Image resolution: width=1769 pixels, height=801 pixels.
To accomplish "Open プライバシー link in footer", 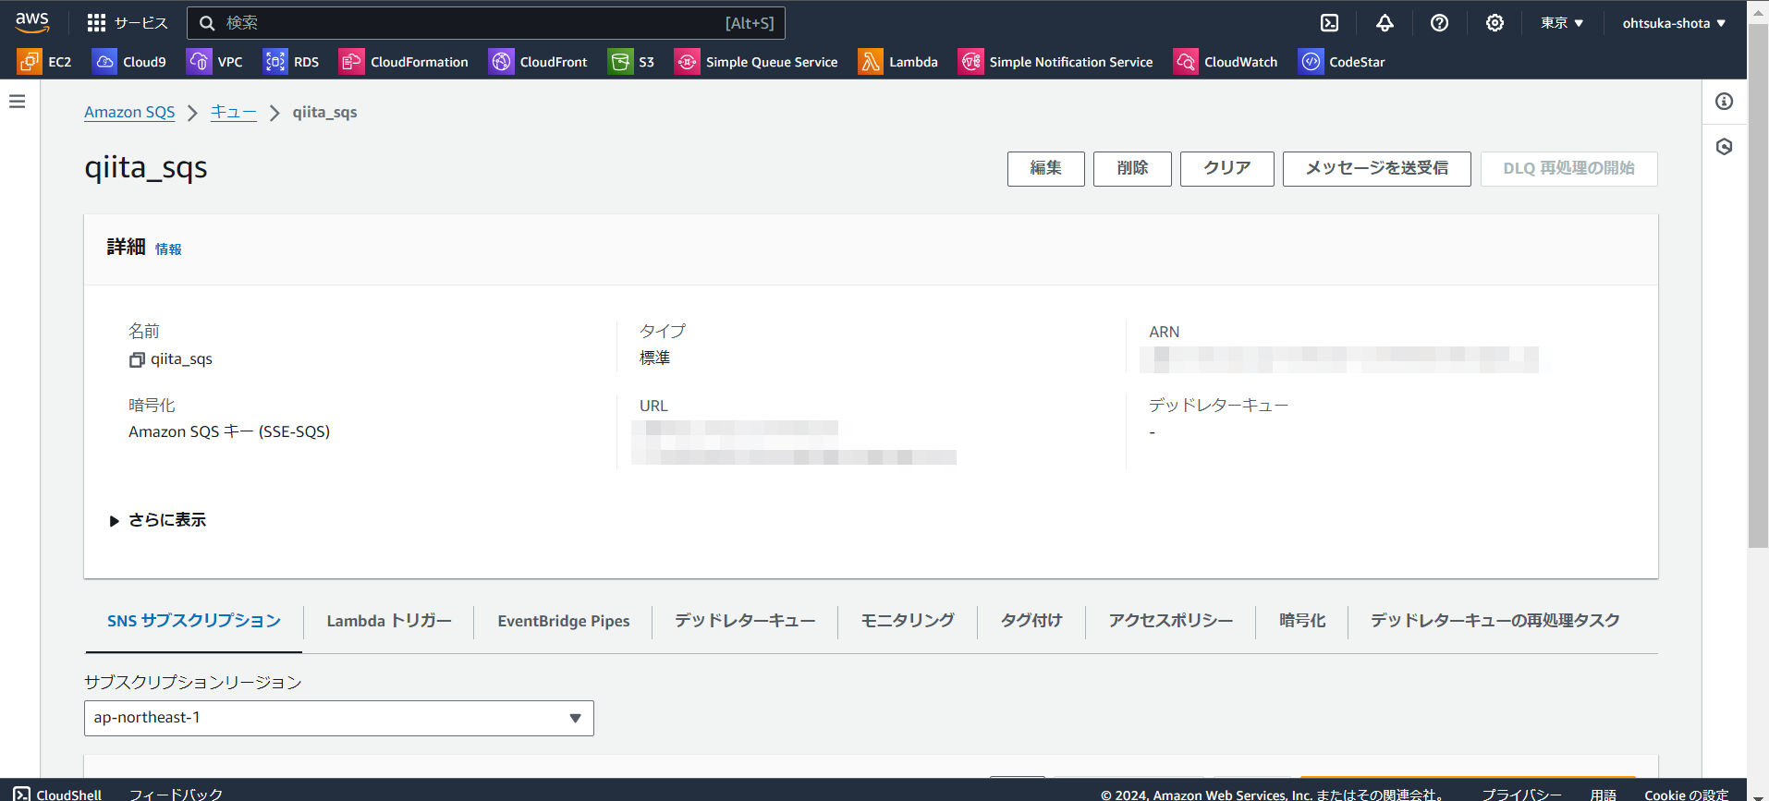I will tap(1522, 795).
